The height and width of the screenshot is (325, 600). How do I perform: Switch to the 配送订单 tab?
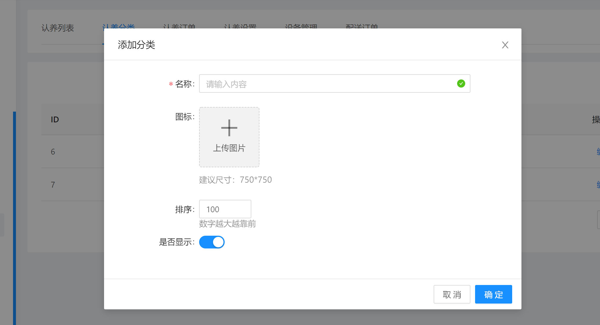(362, 26)
